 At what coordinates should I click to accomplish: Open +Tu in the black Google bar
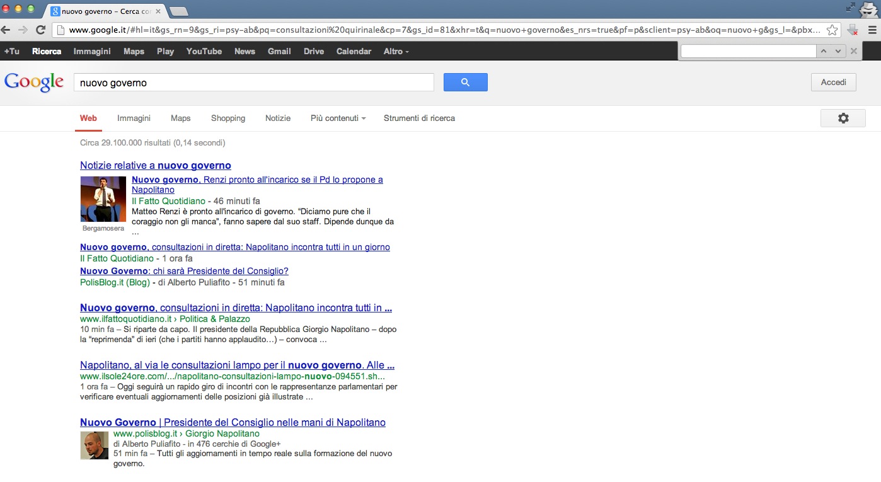(11, 52)
